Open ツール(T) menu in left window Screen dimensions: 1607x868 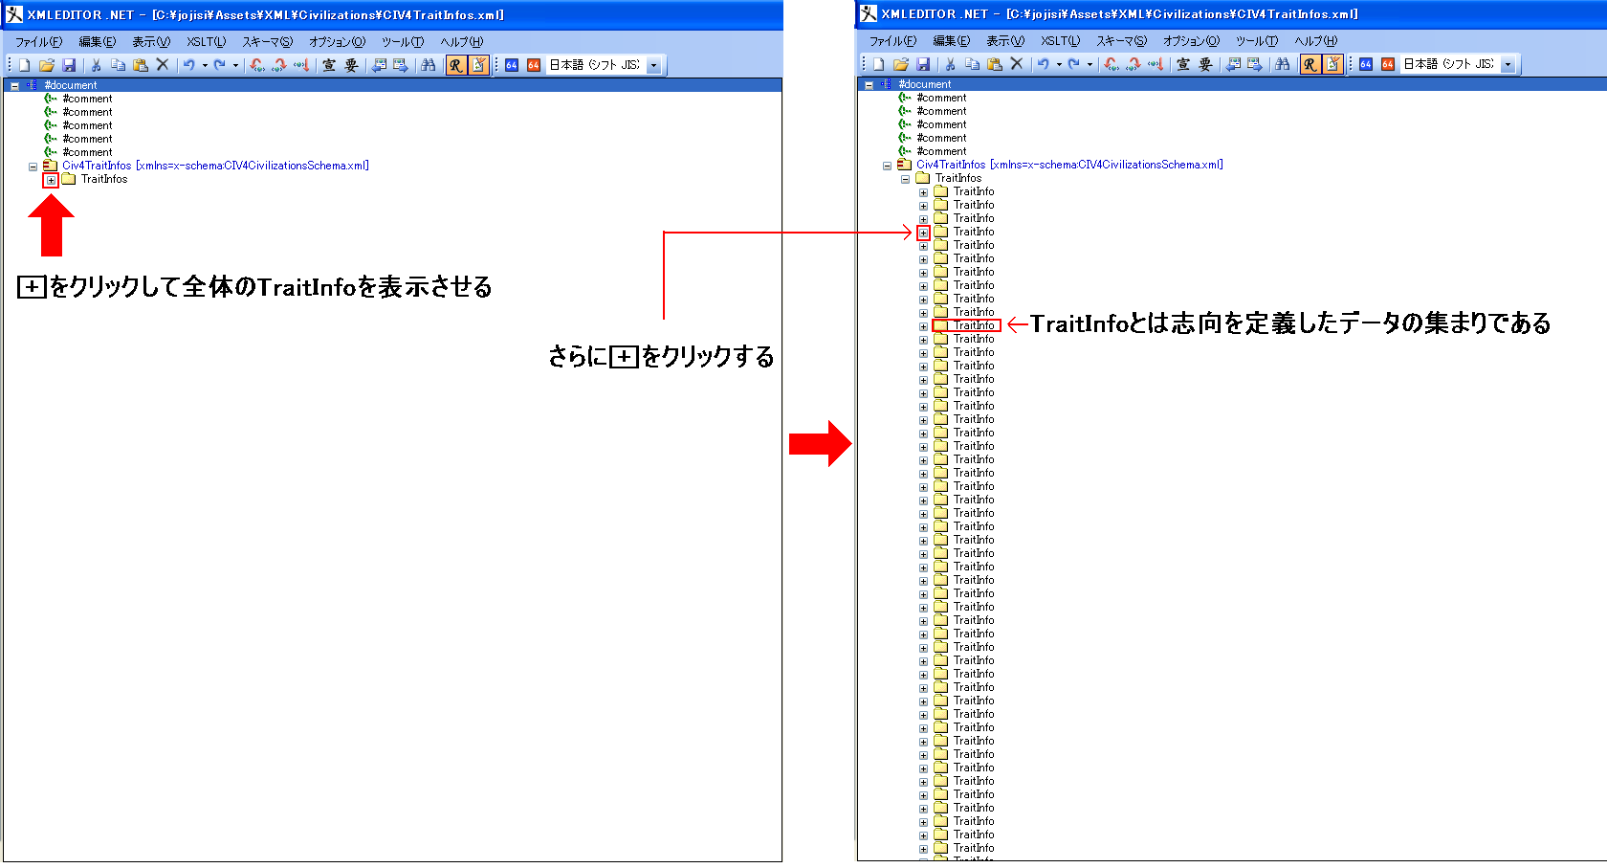403,42
